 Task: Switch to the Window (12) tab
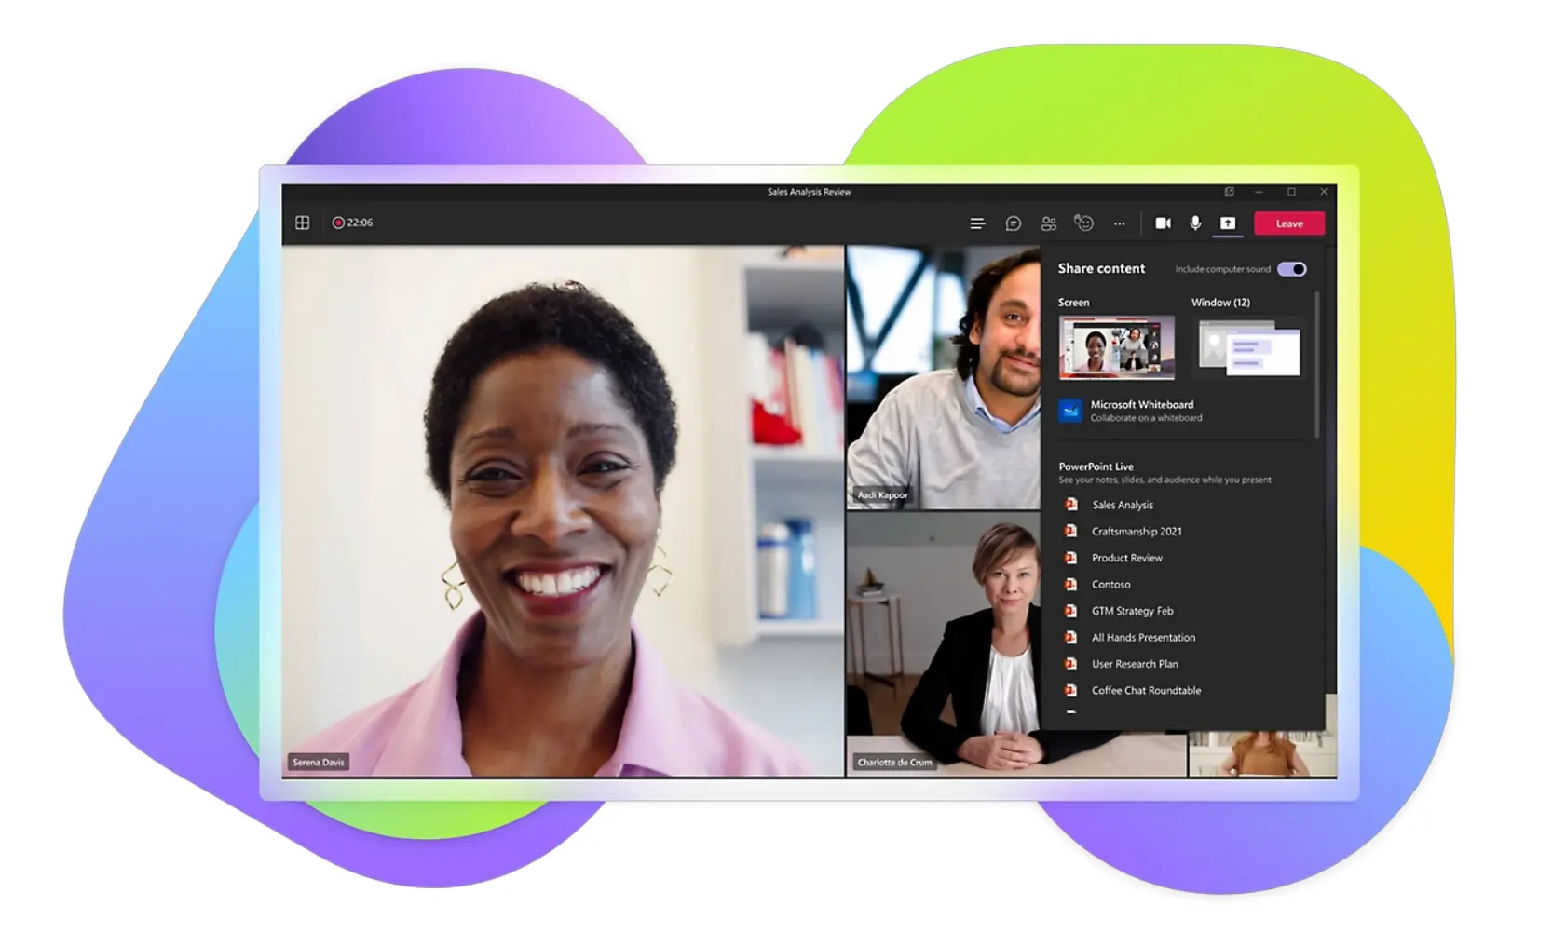pyautogui.click(x=1221, y=302)
